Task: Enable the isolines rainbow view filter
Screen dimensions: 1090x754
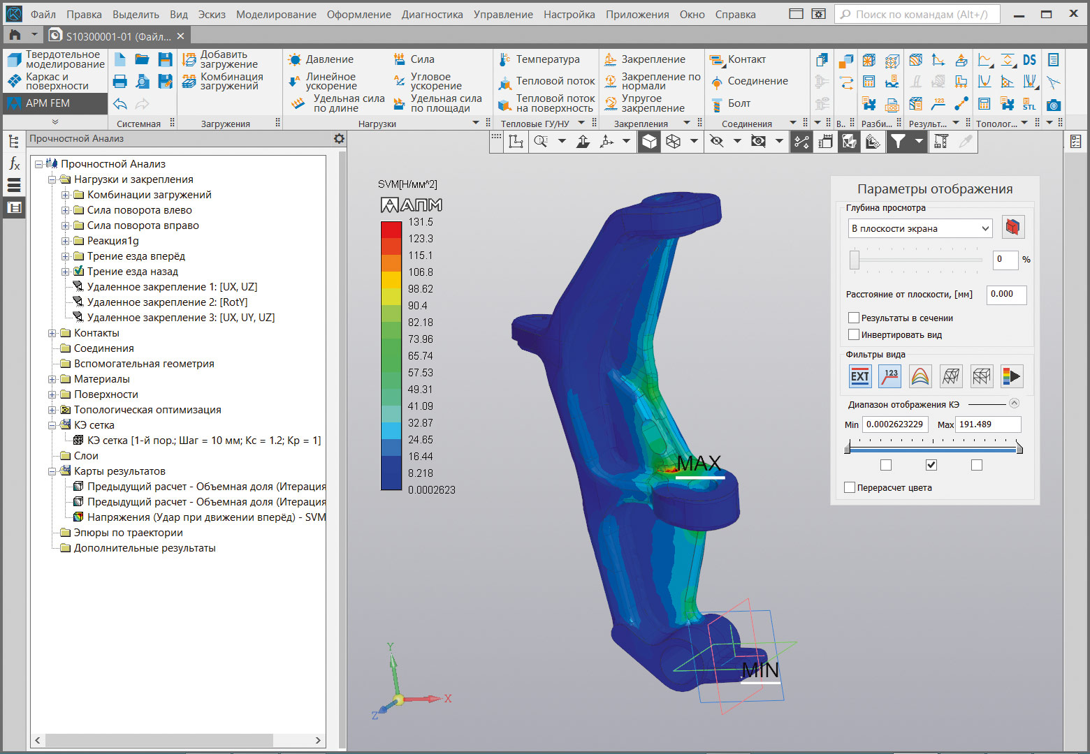Action: (x=920, y=376)
